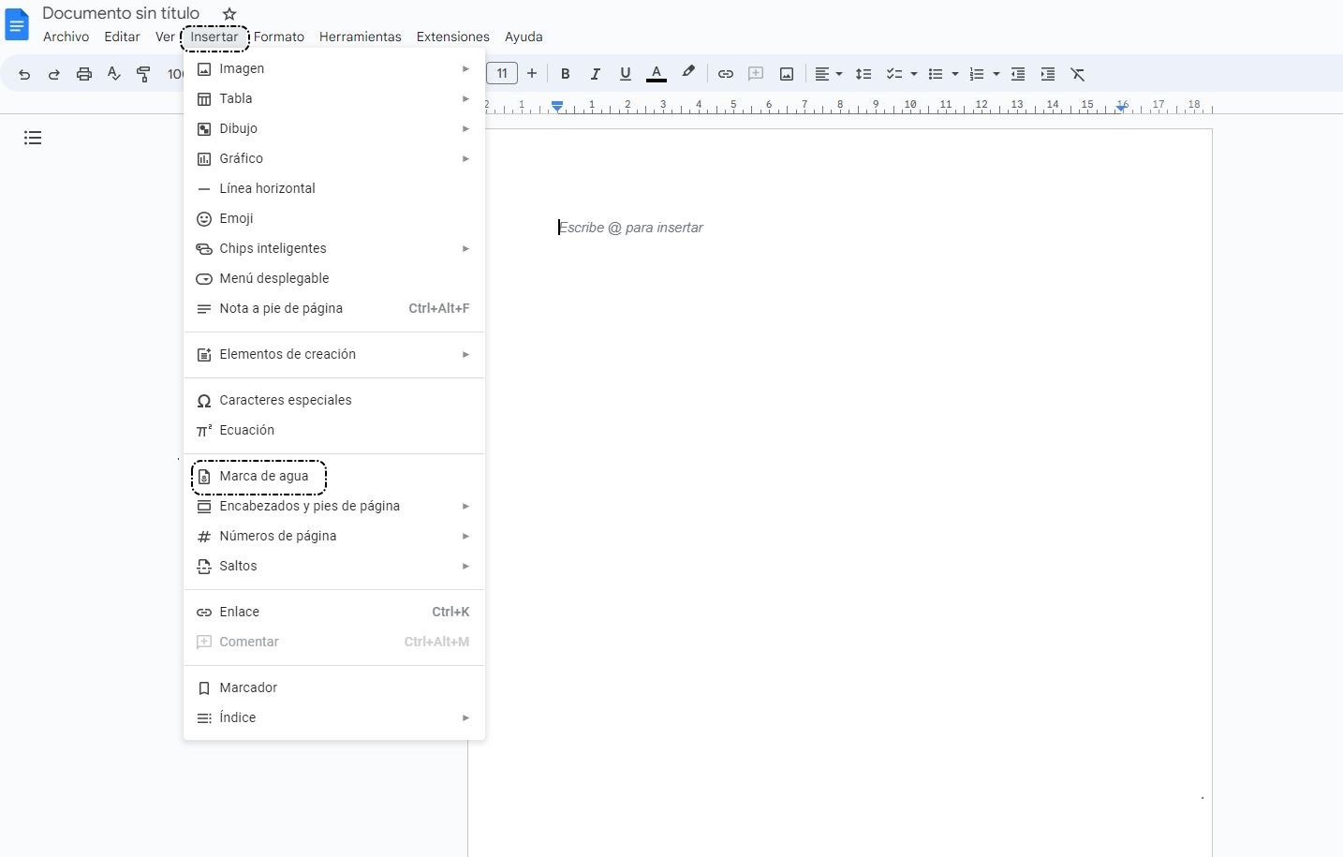Click the insert link toolbar icon
Screen dimensions: 1343x857
725,74
